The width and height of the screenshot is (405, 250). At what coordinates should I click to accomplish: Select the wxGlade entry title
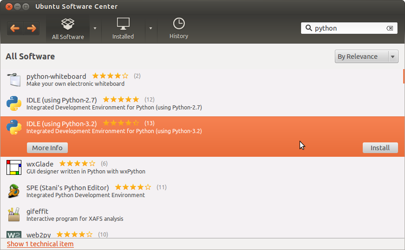click(x=40, y=164)
